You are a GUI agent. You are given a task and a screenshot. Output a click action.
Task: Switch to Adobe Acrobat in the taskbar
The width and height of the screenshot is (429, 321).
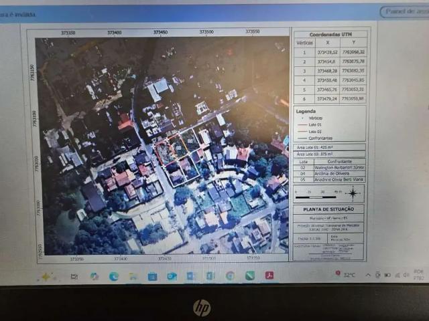[269, 276]
